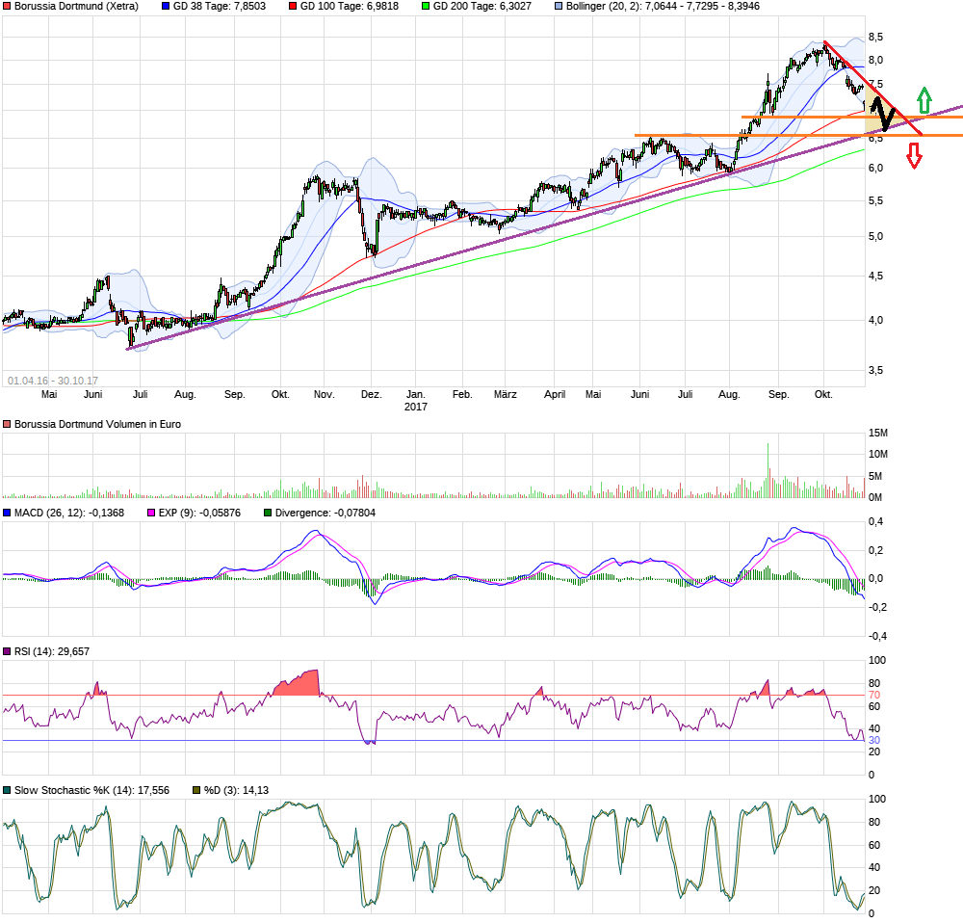Image resolution: width=963 pixels, height=923 pixels.
Task: Click the 'Feb.' month label on axis
Action: pos(462,394)
